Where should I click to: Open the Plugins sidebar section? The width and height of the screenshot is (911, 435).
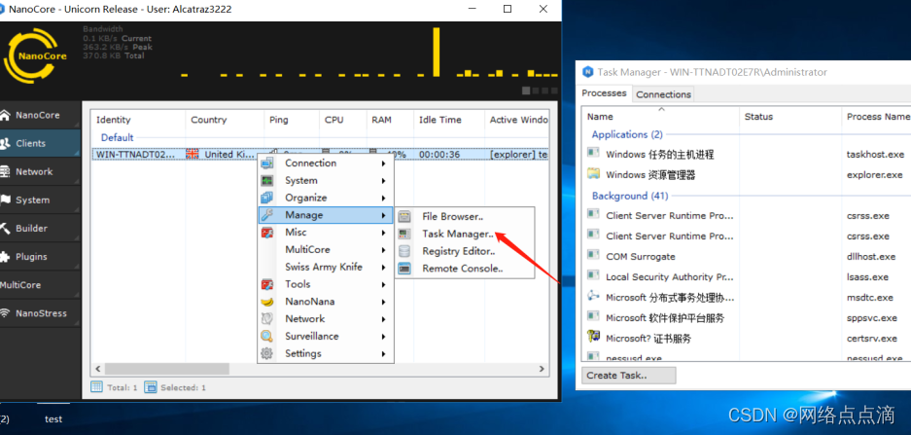[40, 257]
